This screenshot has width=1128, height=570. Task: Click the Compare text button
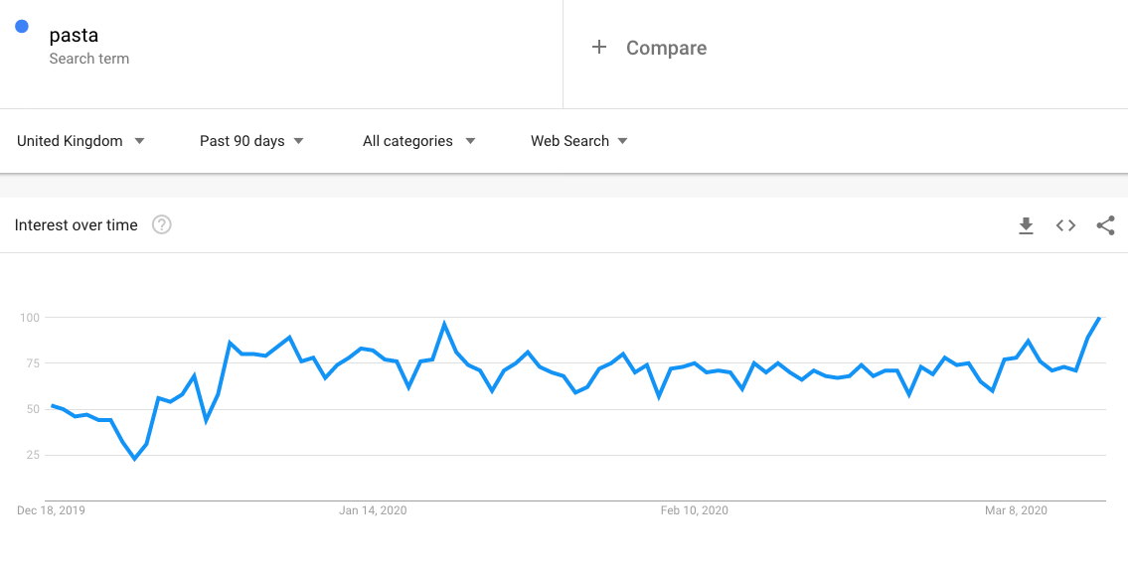(666, 48)
